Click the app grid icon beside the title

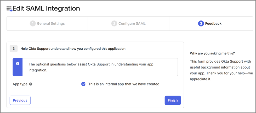click(9, 9)
